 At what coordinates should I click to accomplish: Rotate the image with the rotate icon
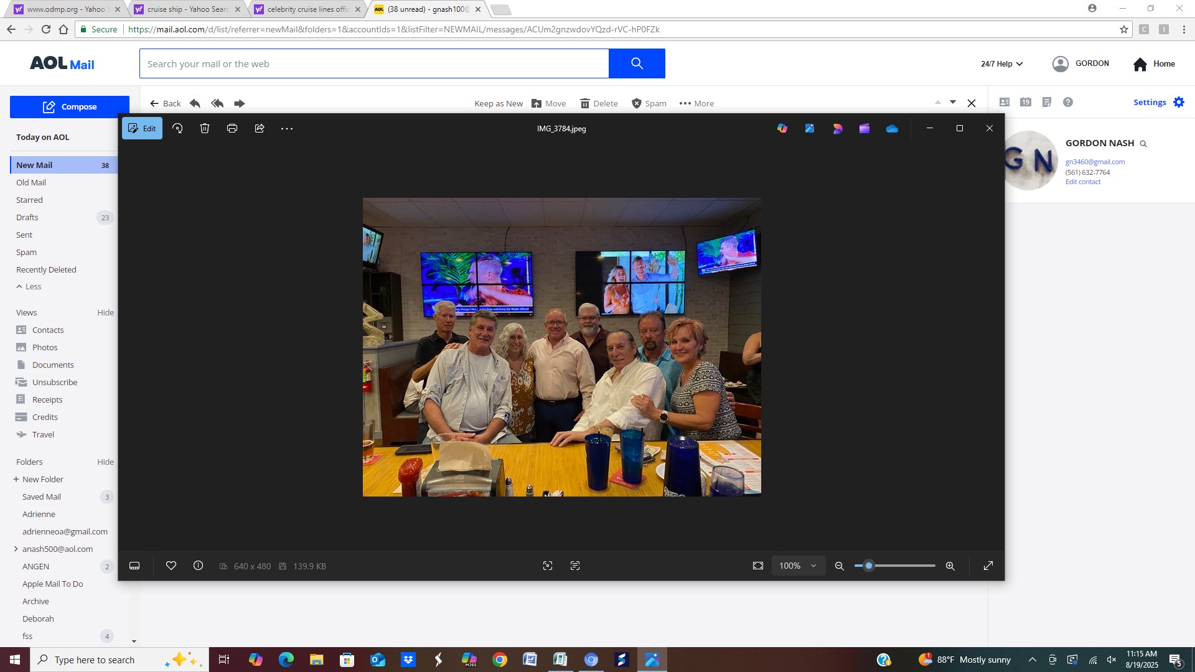point(177,128)
